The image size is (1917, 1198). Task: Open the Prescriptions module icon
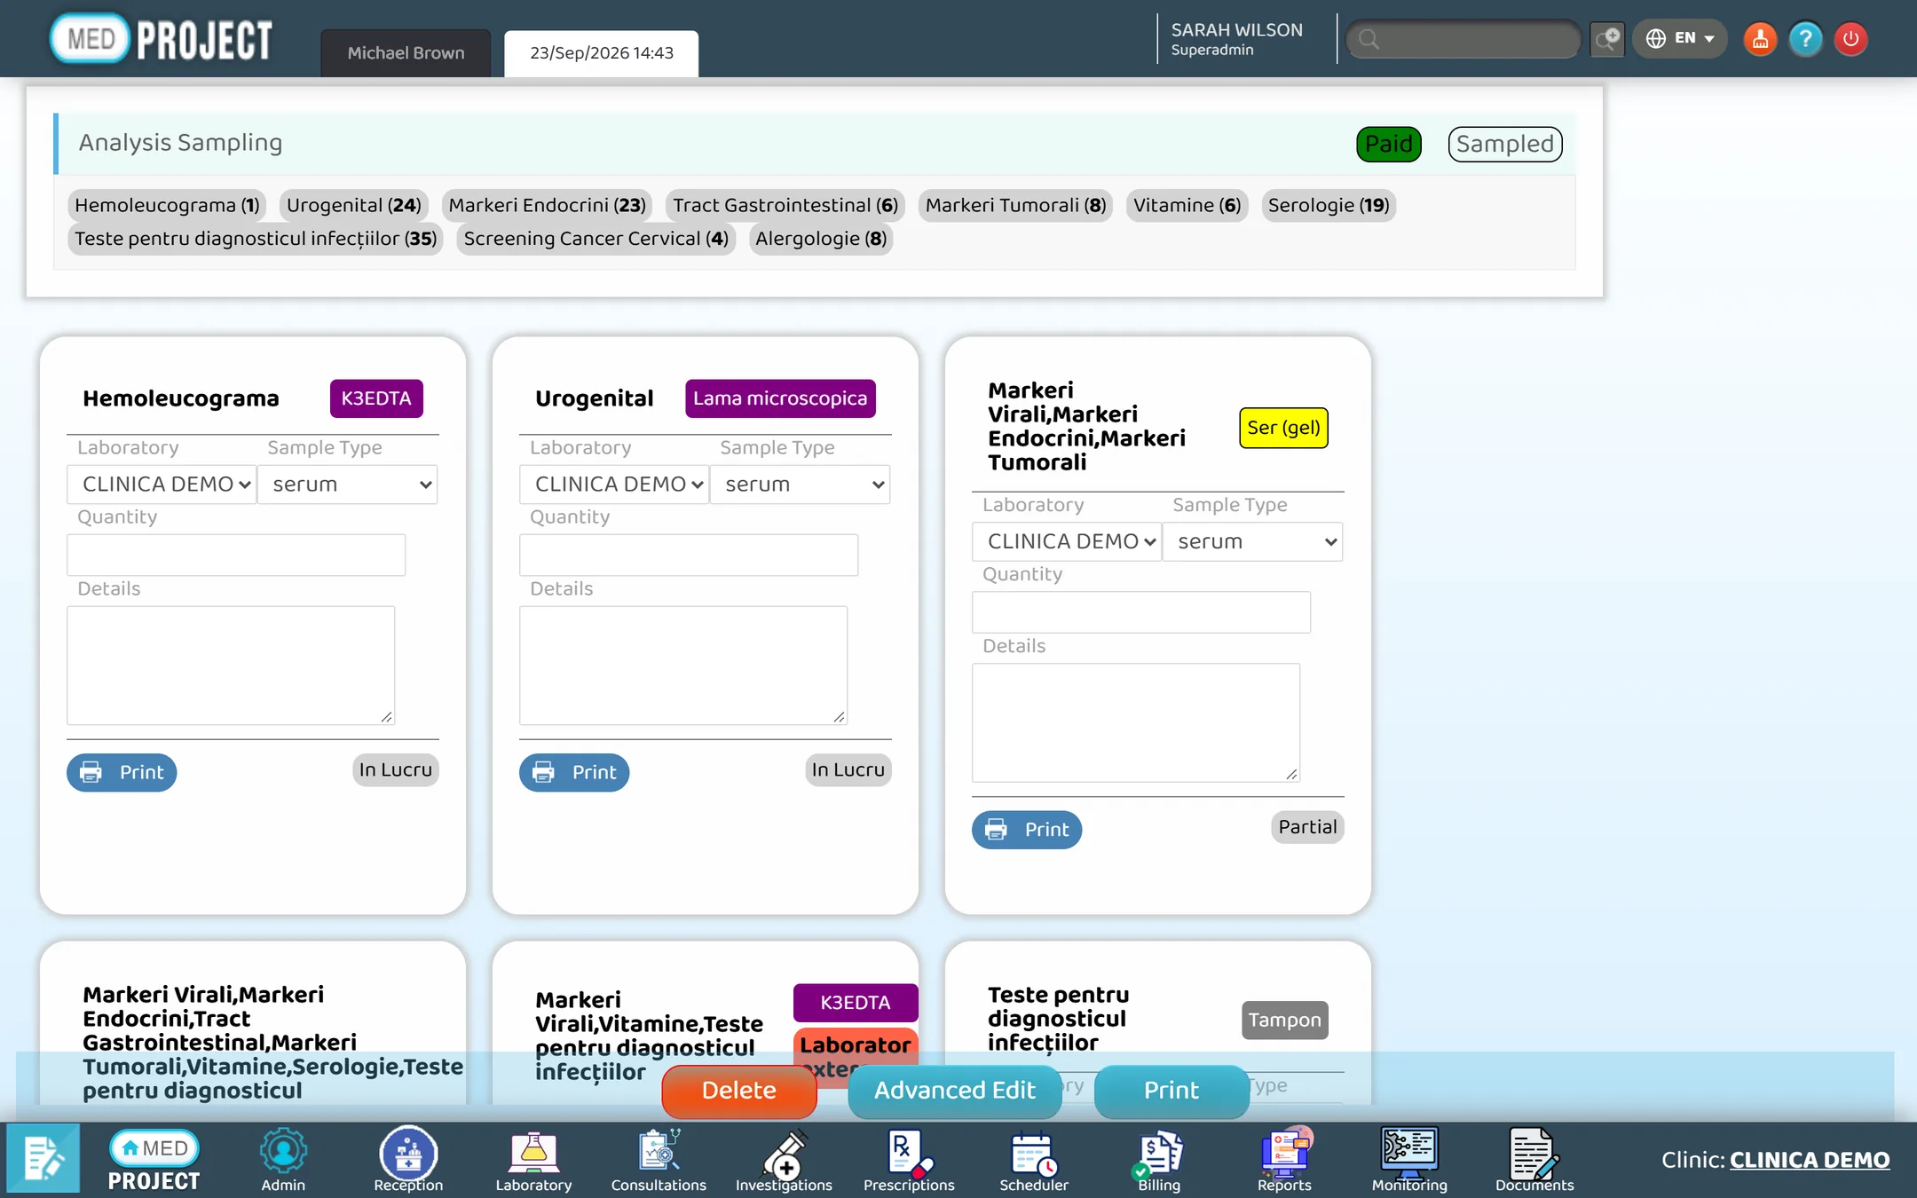pos(909,1160)
